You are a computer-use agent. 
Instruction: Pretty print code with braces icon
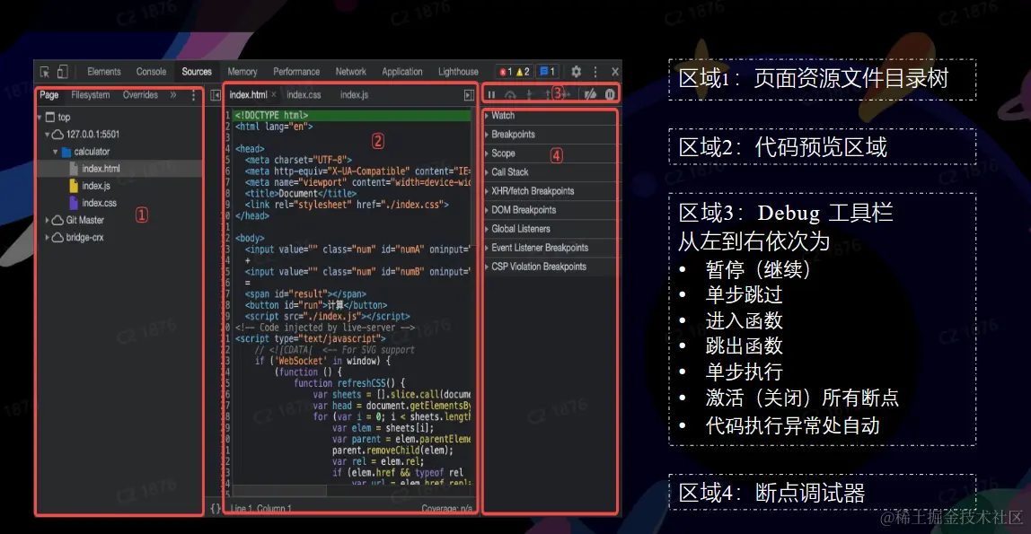[215, 508]
